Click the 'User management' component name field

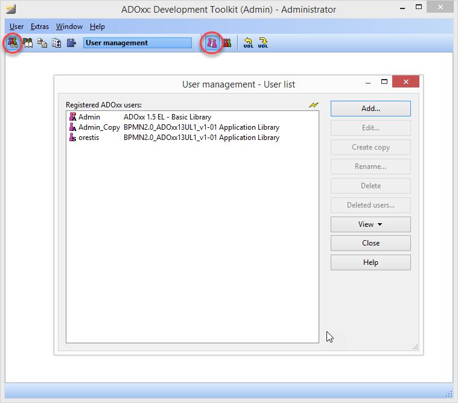[138, 43]
